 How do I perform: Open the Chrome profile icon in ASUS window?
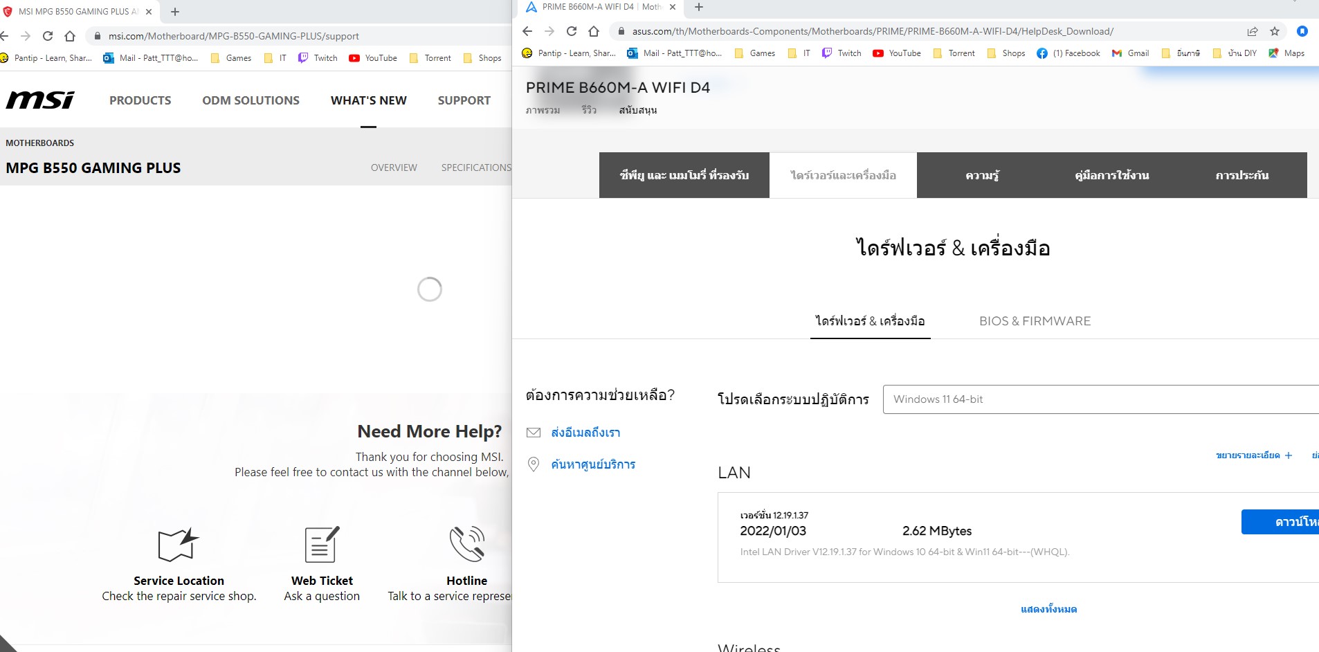click(x=1302, y=31)
